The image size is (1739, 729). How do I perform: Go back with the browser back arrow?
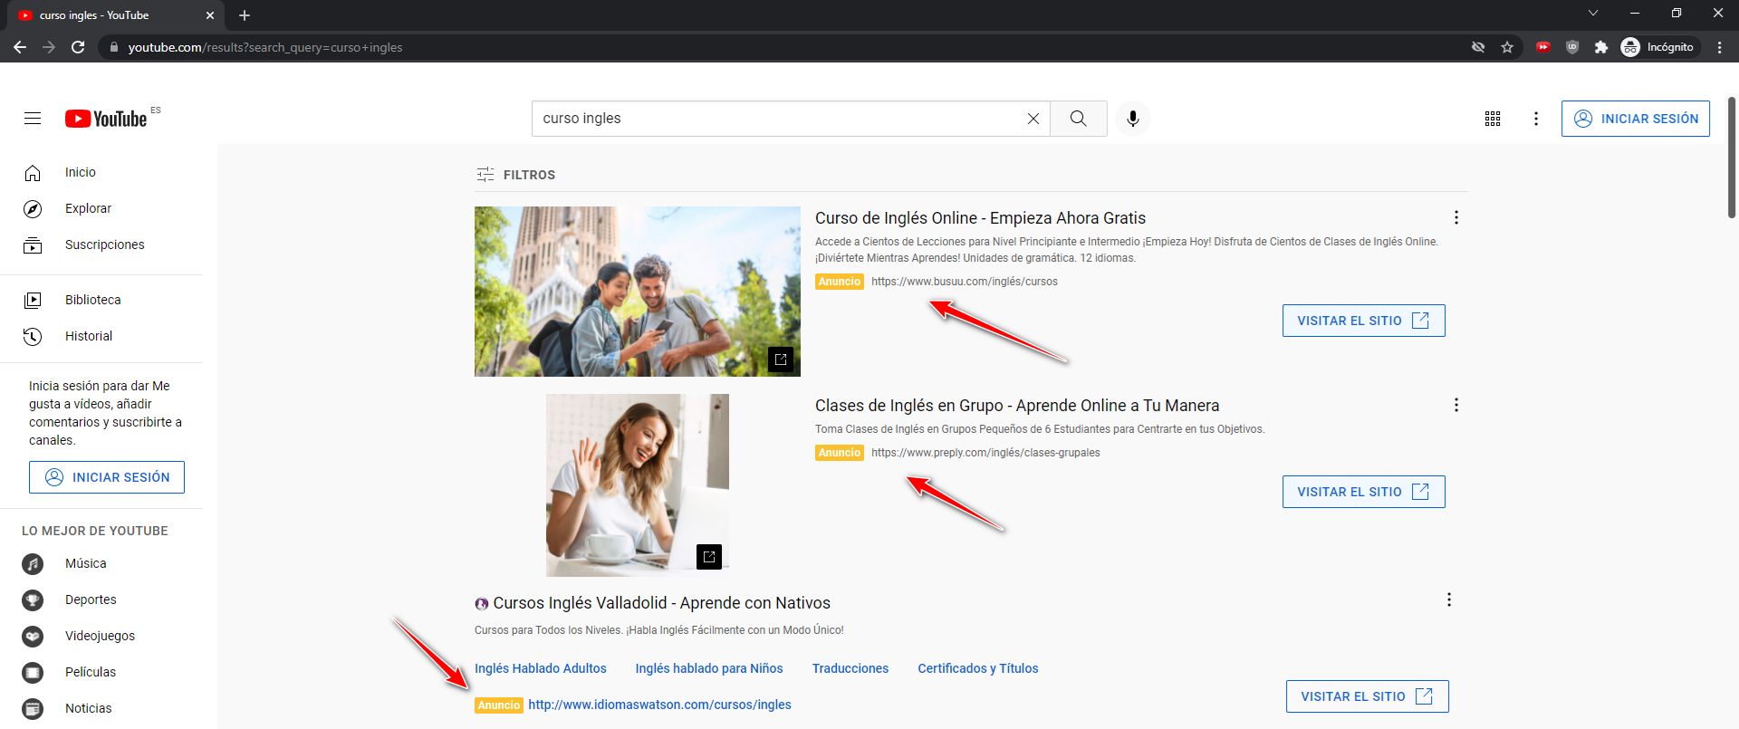(x=20, y=47)
